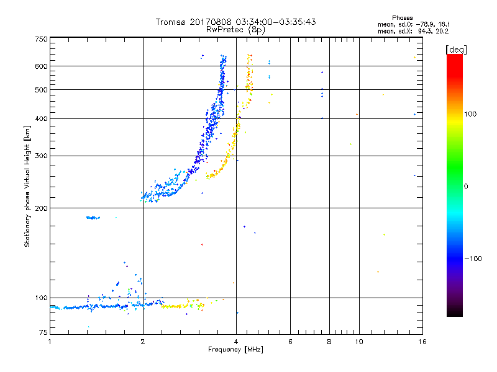Click the y-axis title 'Stationary phase Virtual Height [km]'
This screenshot has width=497, height=372.
tap(27, 186)
